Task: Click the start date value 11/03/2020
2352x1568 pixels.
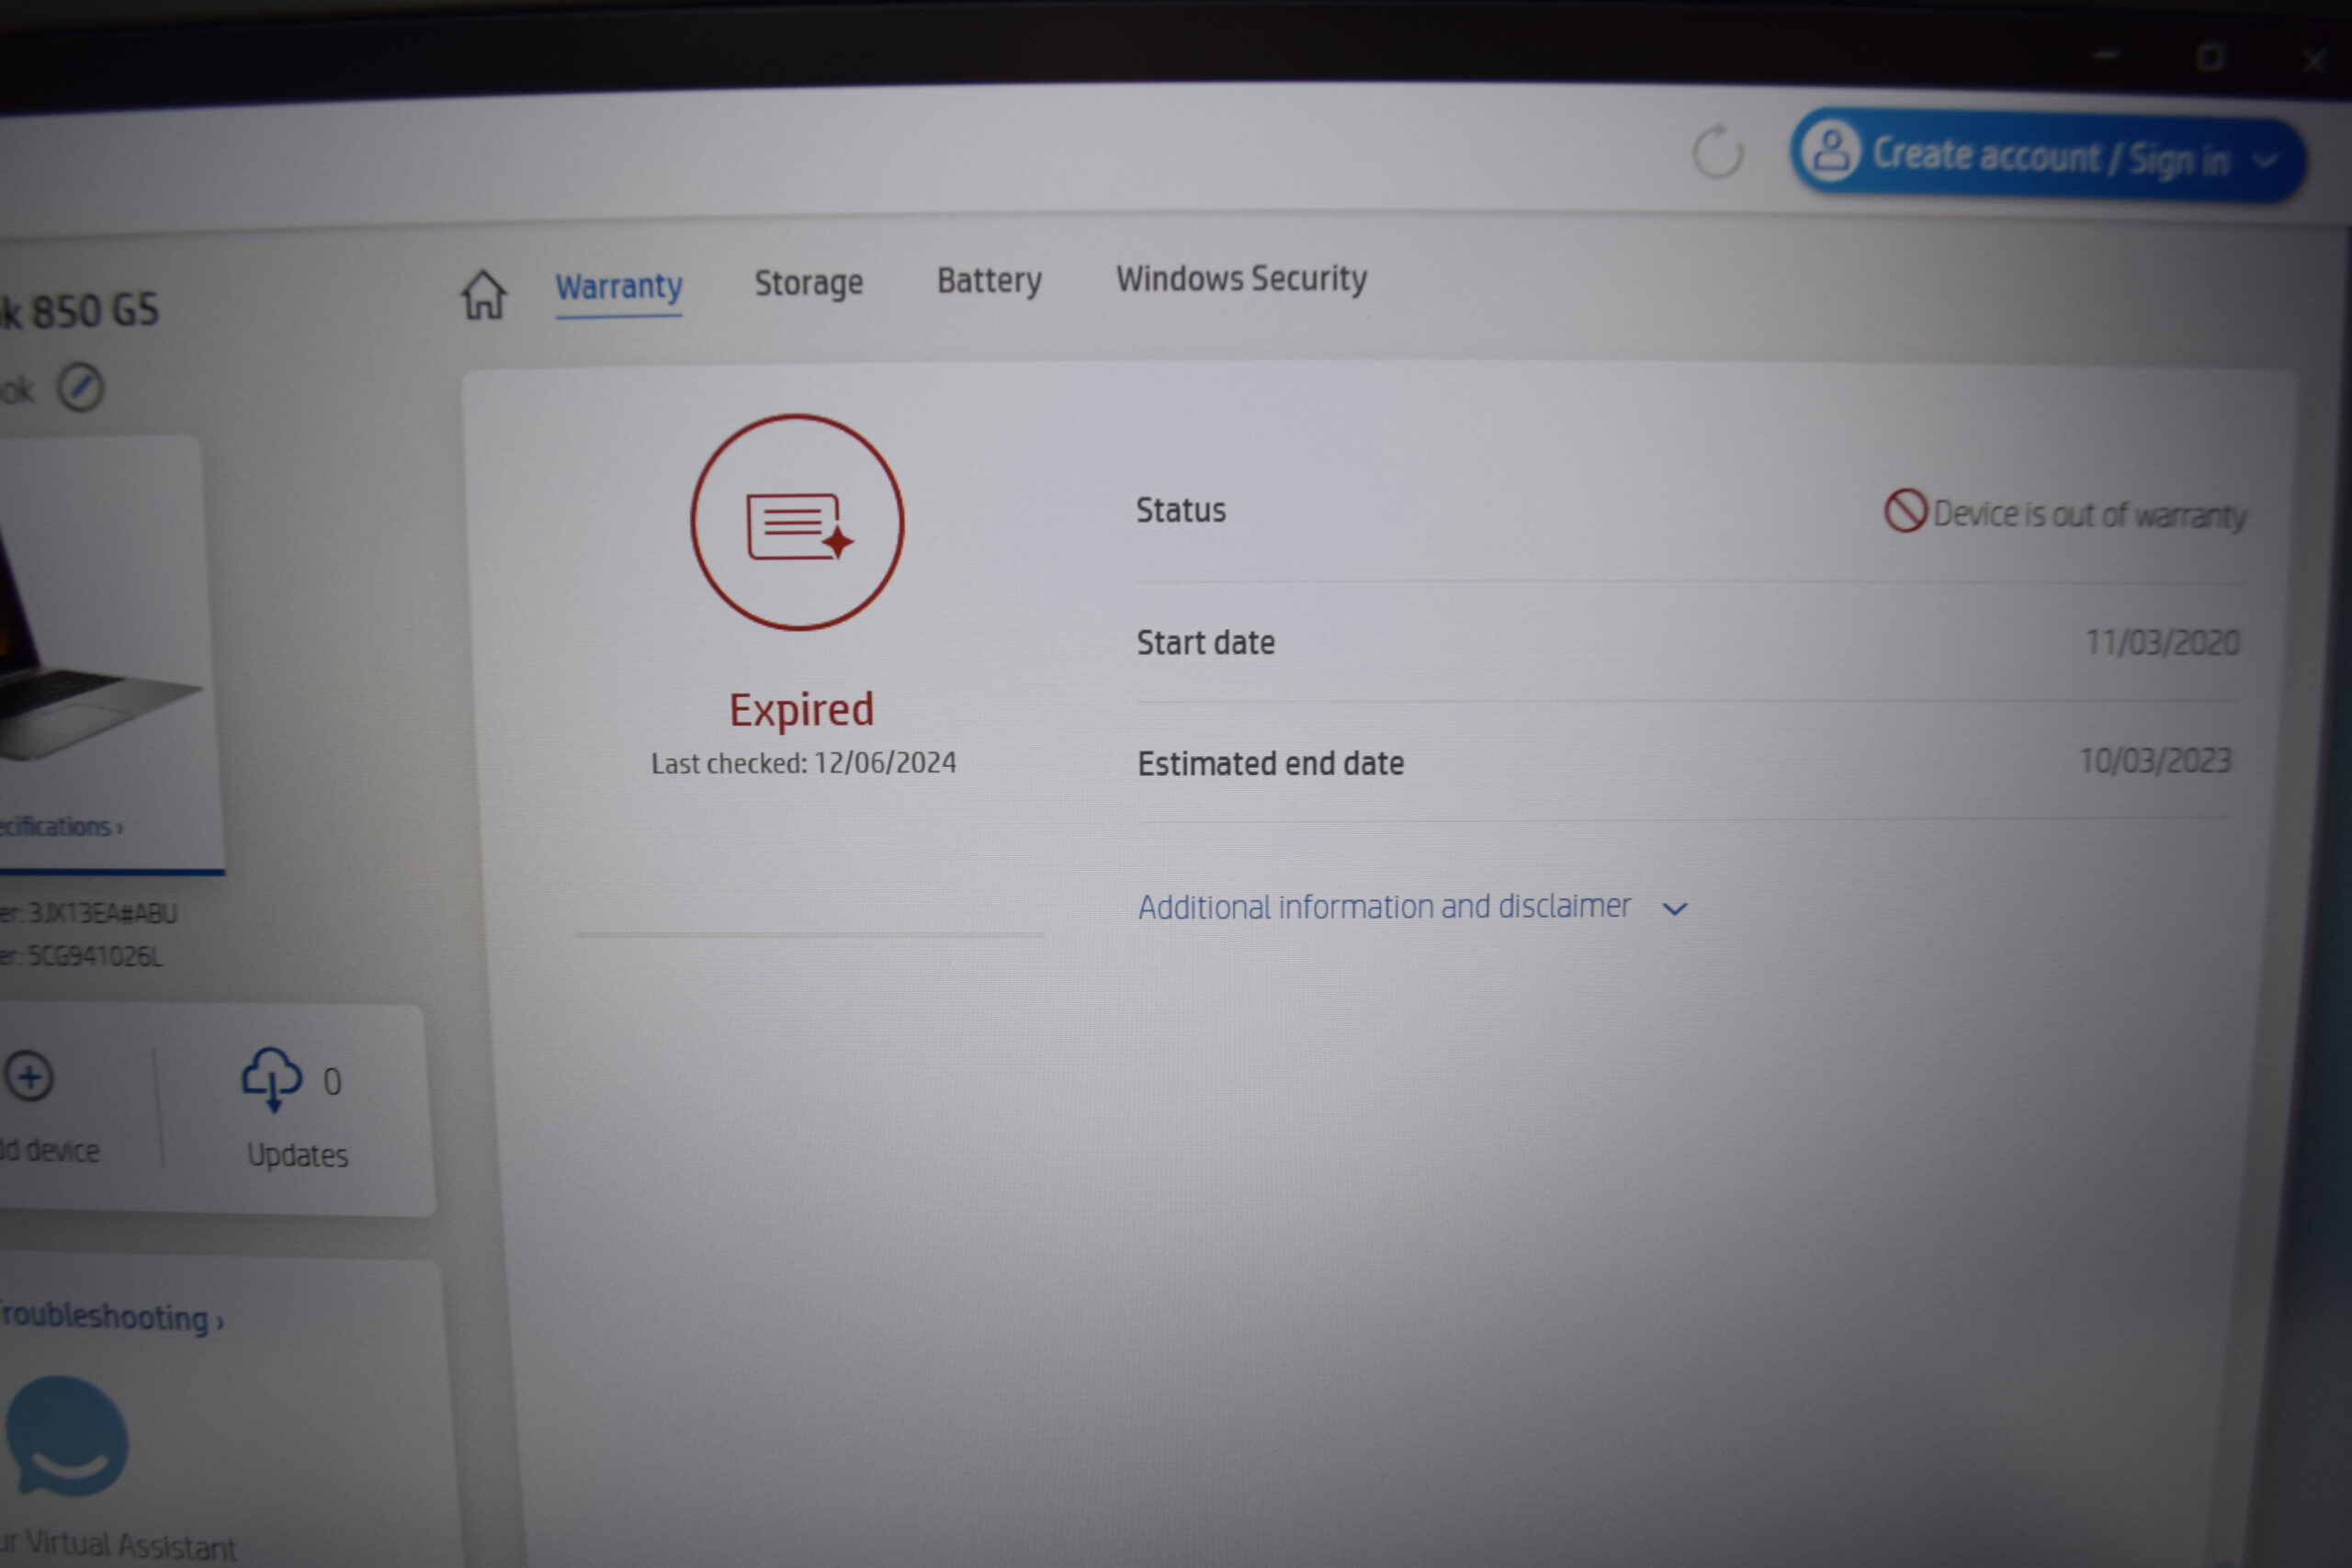Action: point(2162,642)
